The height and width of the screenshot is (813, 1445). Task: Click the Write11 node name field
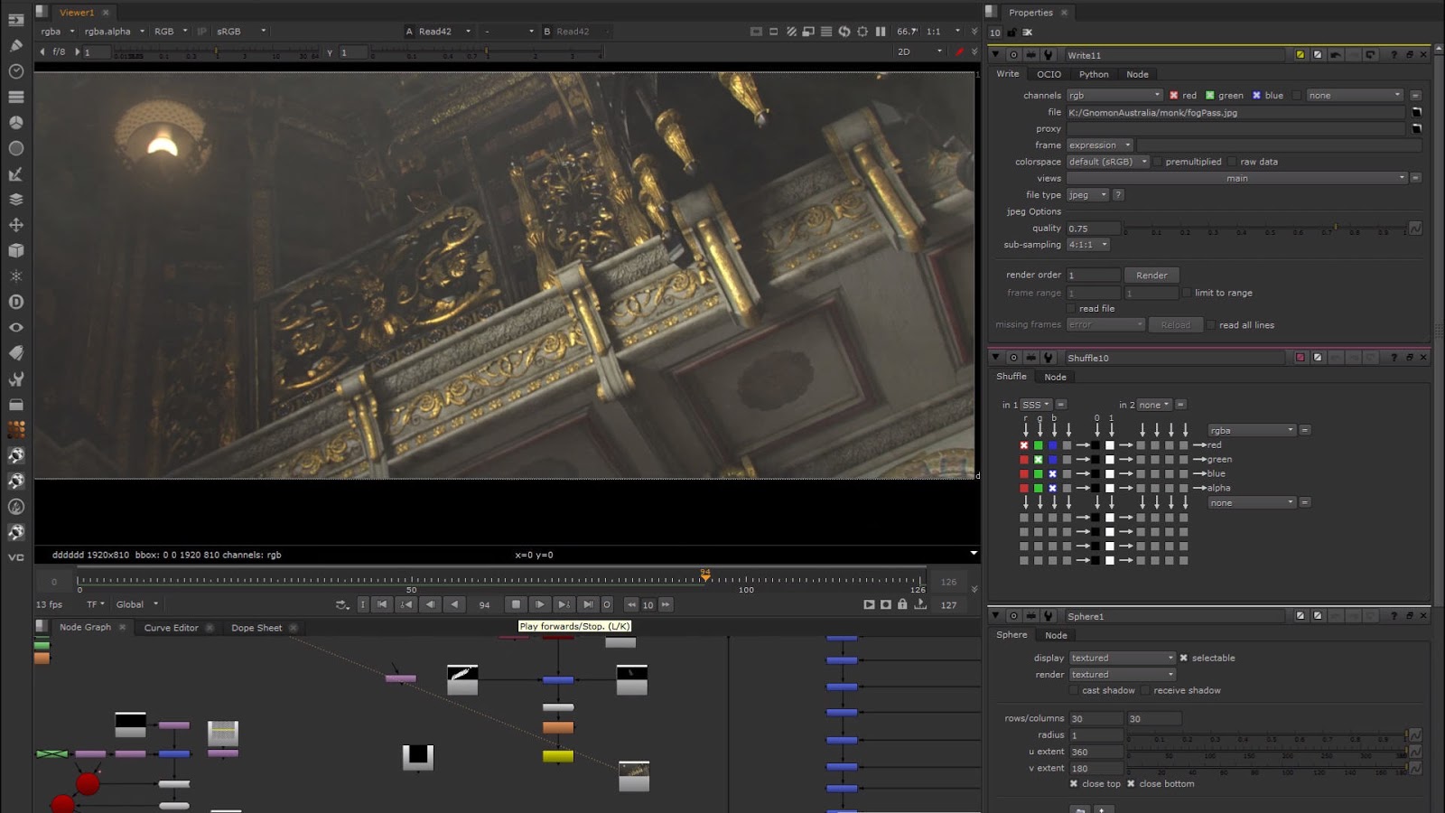point(1174,55)
